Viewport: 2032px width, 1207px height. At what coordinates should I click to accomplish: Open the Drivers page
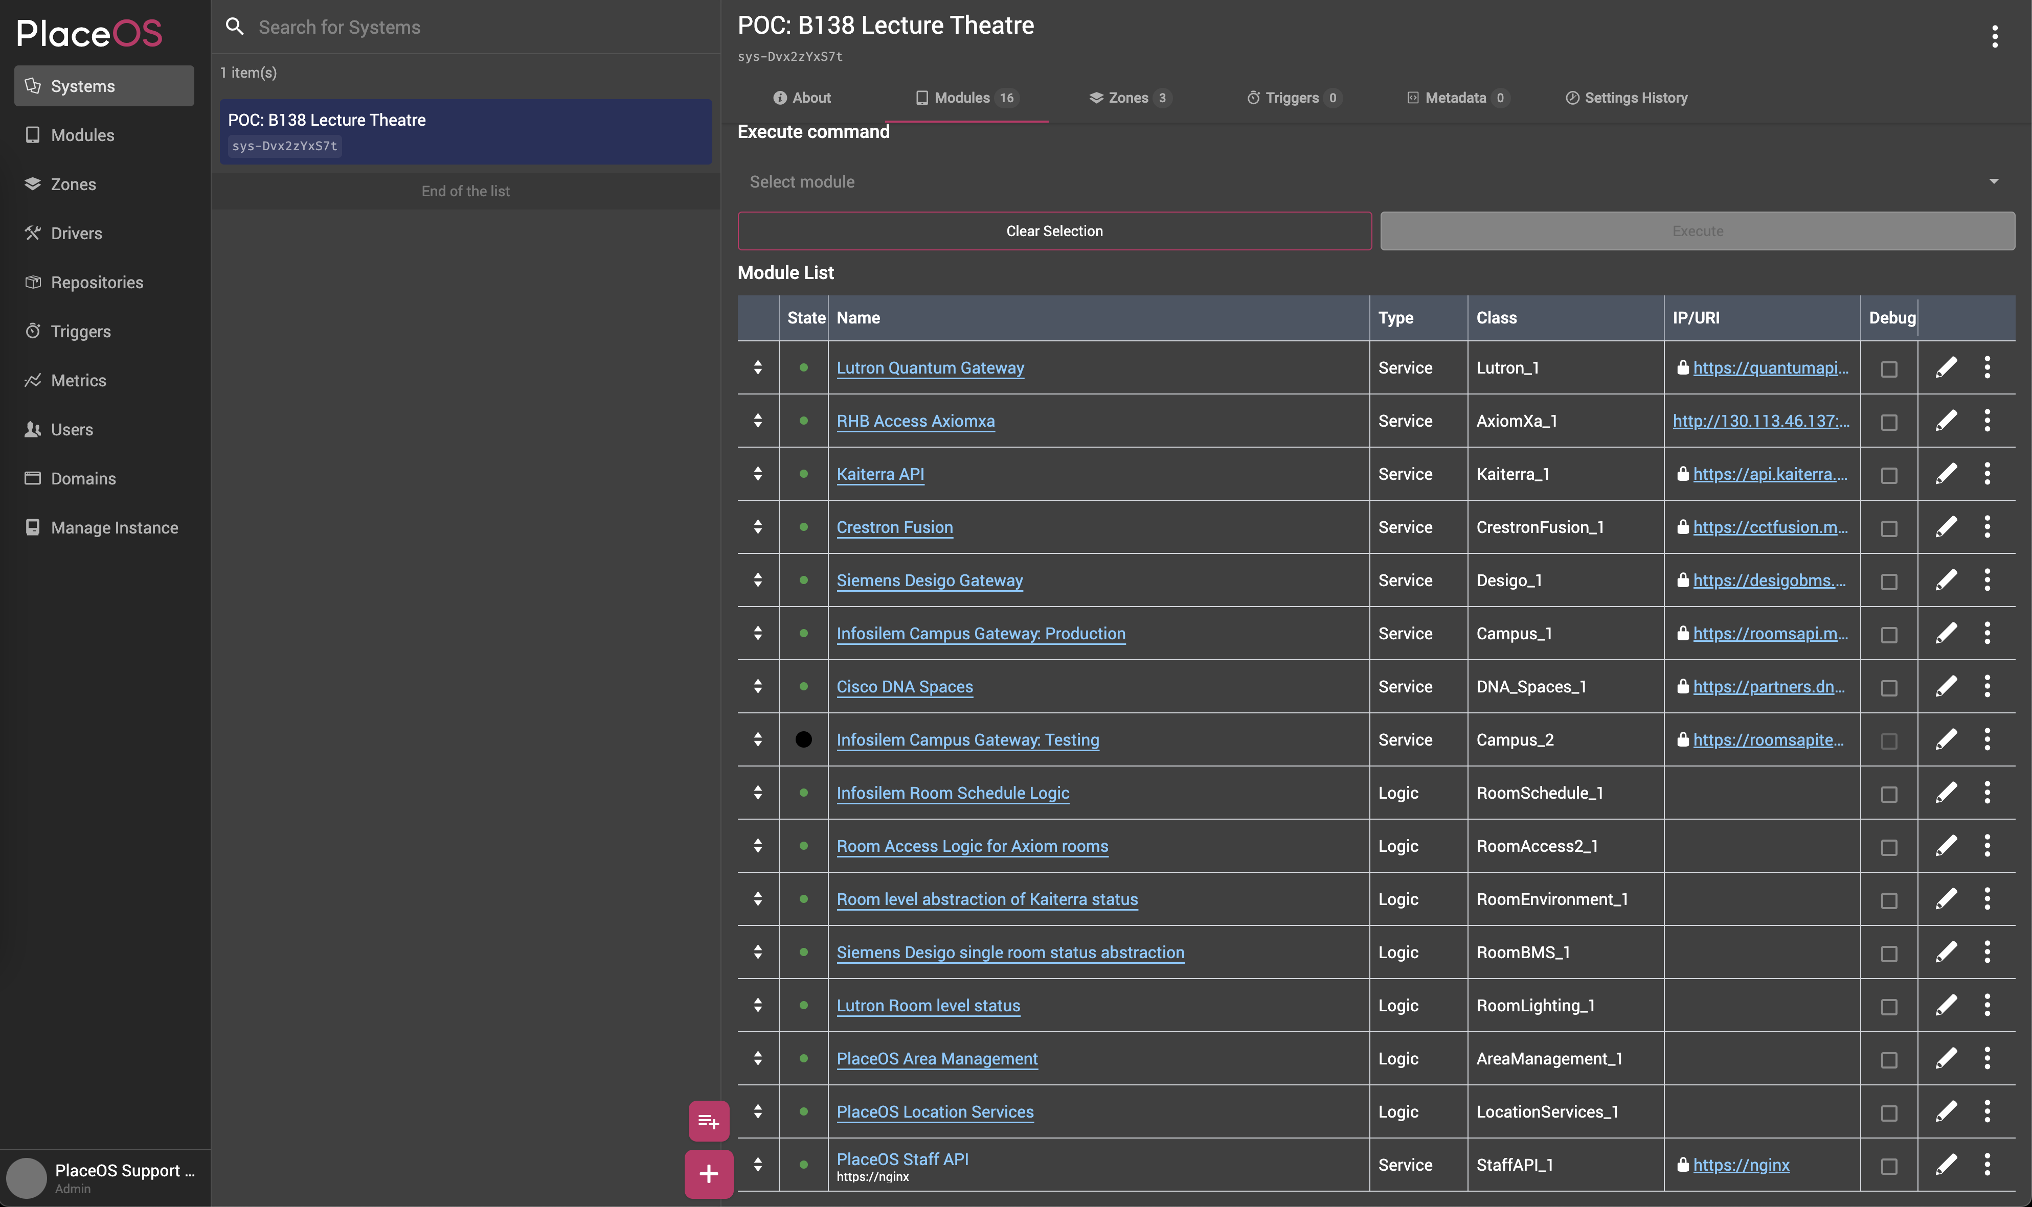(77, 234)
